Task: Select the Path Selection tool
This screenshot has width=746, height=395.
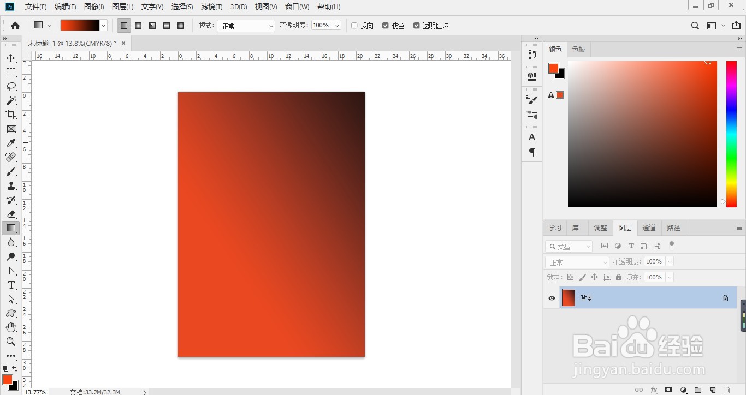Action: (11, 299)
